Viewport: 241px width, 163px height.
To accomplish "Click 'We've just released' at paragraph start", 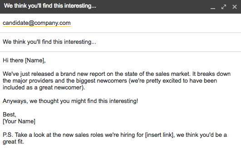I will (x=28, y=74).
